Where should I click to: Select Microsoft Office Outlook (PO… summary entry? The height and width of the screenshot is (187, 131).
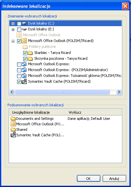tap(40, 124)
